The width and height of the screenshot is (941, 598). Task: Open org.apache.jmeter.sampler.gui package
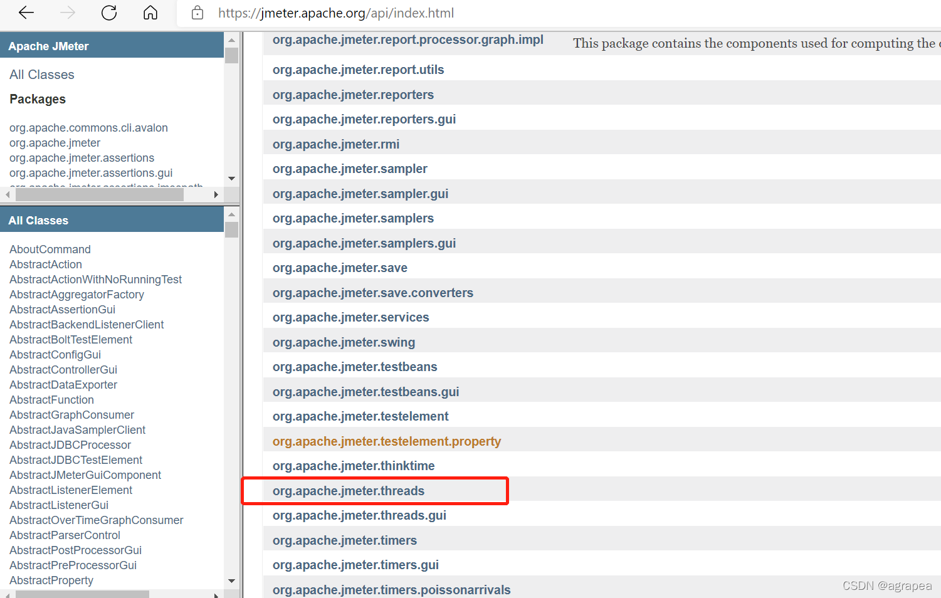coord(360,194)
